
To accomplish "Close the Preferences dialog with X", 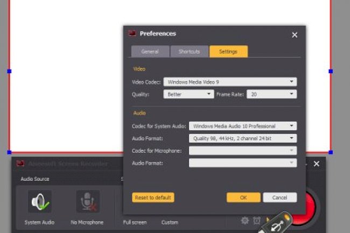I will [295, 34].
